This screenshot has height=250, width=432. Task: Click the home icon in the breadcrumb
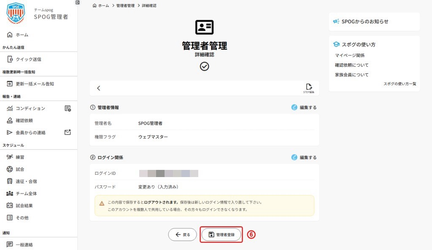(x=94, y=5)
